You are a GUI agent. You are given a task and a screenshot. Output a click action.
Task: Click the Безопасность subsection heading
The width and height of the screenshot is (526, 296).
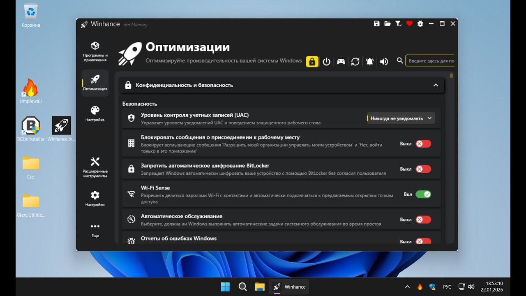(140, 104)
